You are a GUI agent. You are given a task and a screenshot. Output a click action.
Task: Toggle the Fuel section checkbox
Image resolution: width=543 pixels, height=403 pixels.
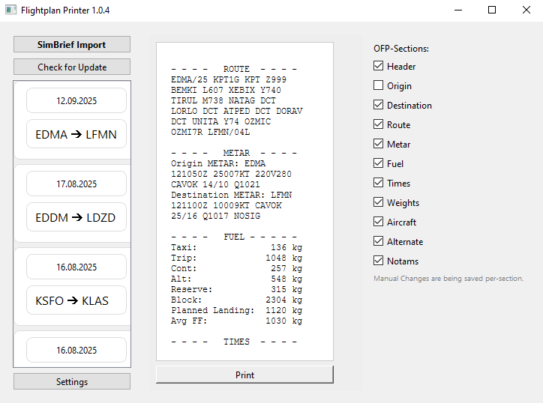379,163
